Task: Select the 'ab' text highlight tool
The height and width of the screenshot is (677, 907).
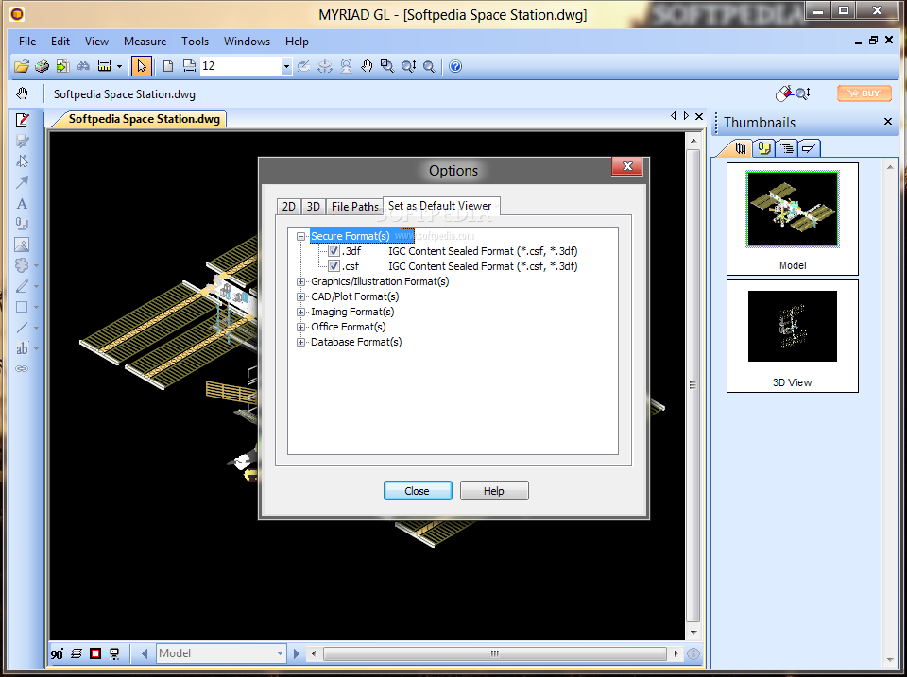Action: click(22, 348)
